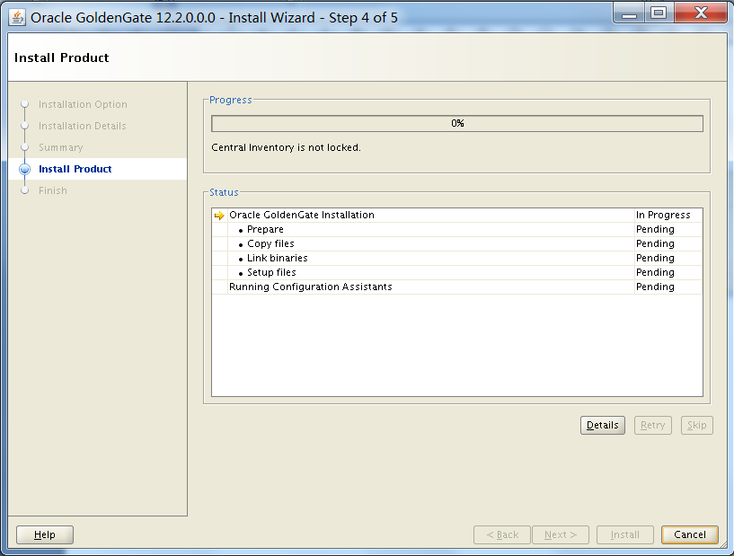Image resolution: width=734 pixels, height=556 pixels.
Task: Open the Details button
Action: (x=603, y=425)
